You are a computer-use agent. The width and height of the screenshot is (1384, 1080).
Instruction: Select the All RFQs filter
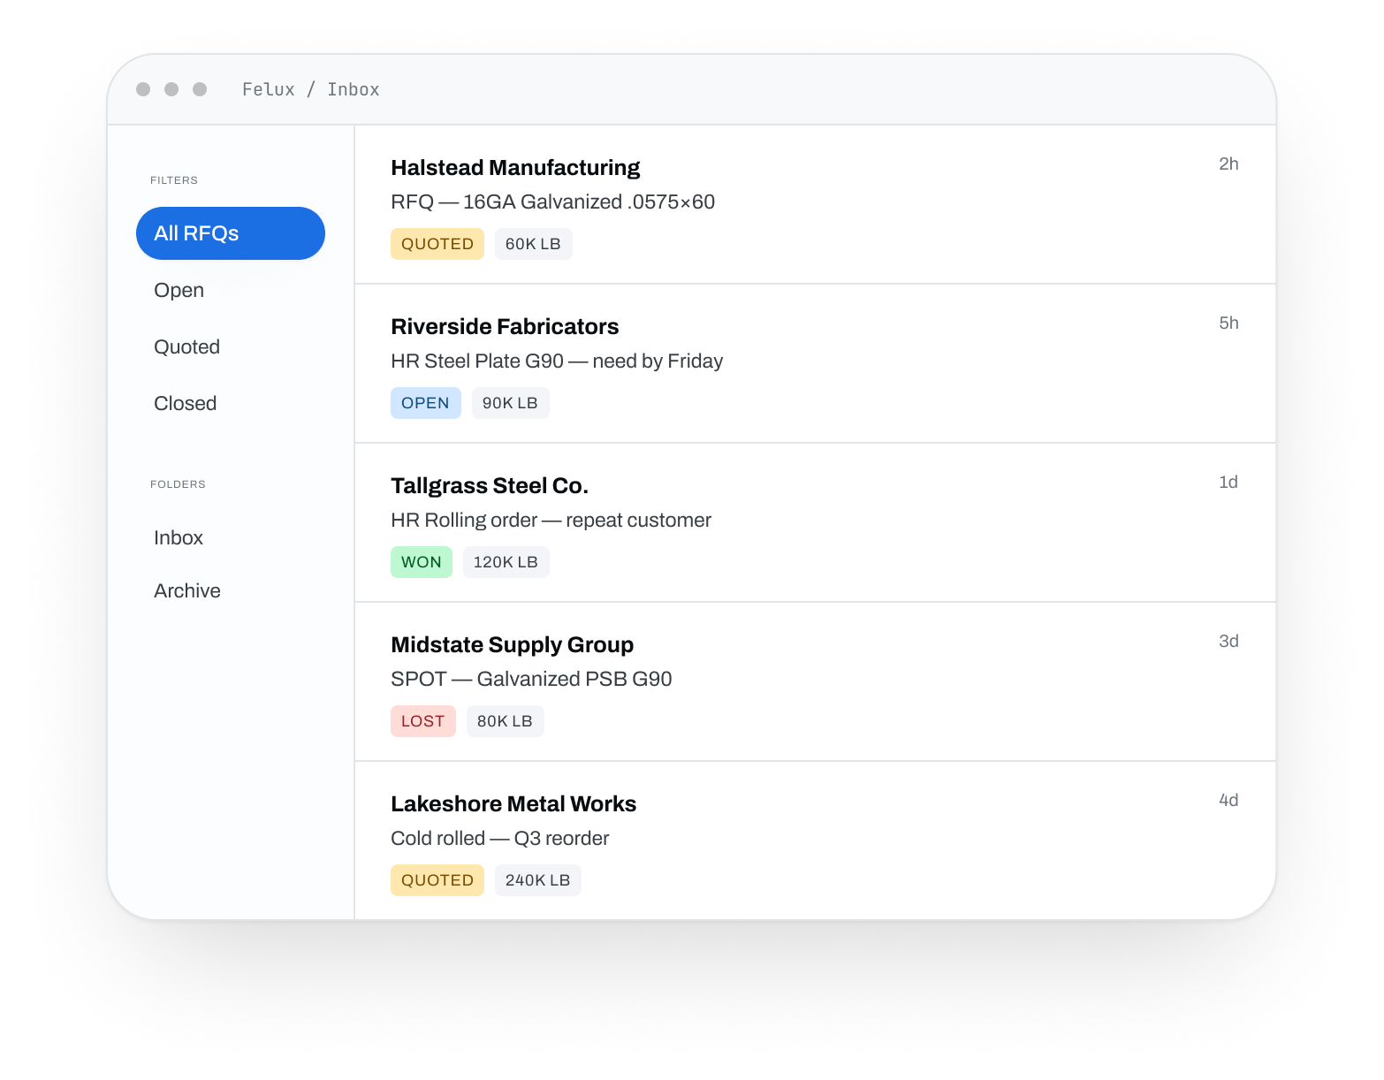[x=231, y=233]
